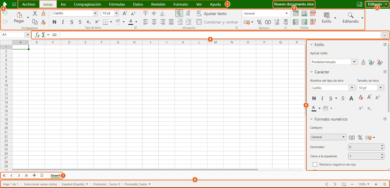390x188 pixels.
Task: Select the Sheet1 sheet tab
Action: [55, 176]
